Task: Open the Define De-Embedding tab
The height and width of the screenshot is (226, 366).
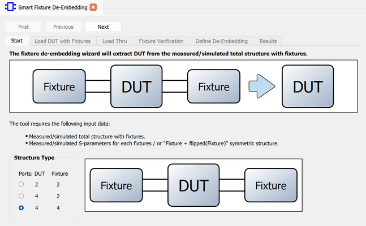Action: click(221, 41)
